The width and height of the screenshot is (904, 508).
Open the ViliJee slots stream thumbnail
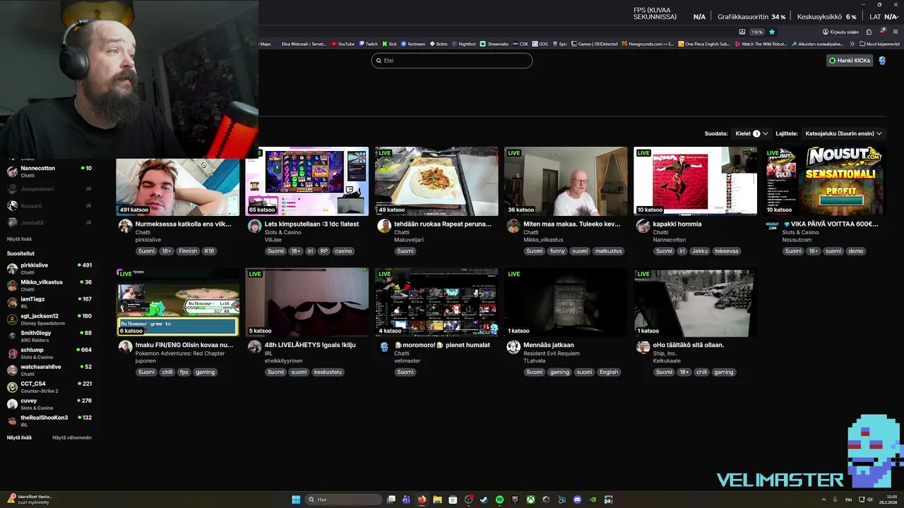307,181
